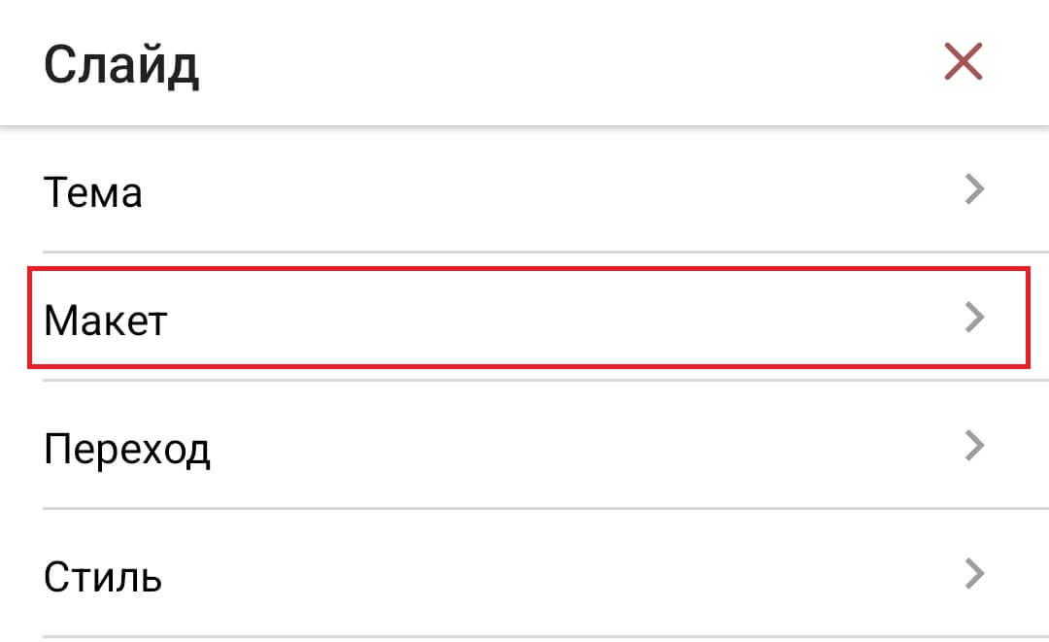Tap the Макет text label
The width and height of the screenshot is (1049, 642).
pyautogui.click(x=106, y=320)
